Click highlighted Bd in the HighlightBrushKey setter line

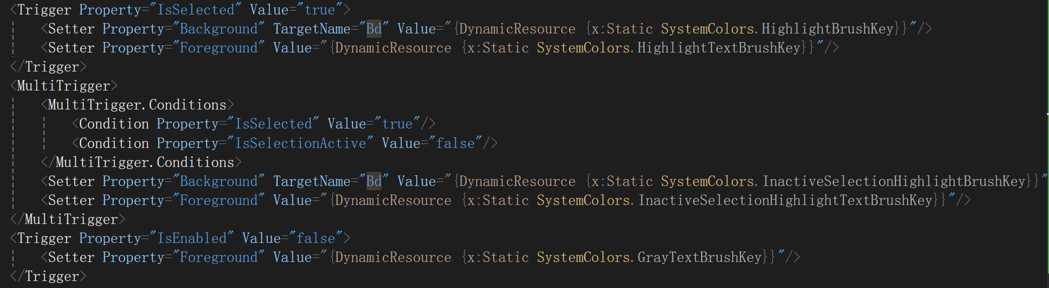tap(374, 29)
